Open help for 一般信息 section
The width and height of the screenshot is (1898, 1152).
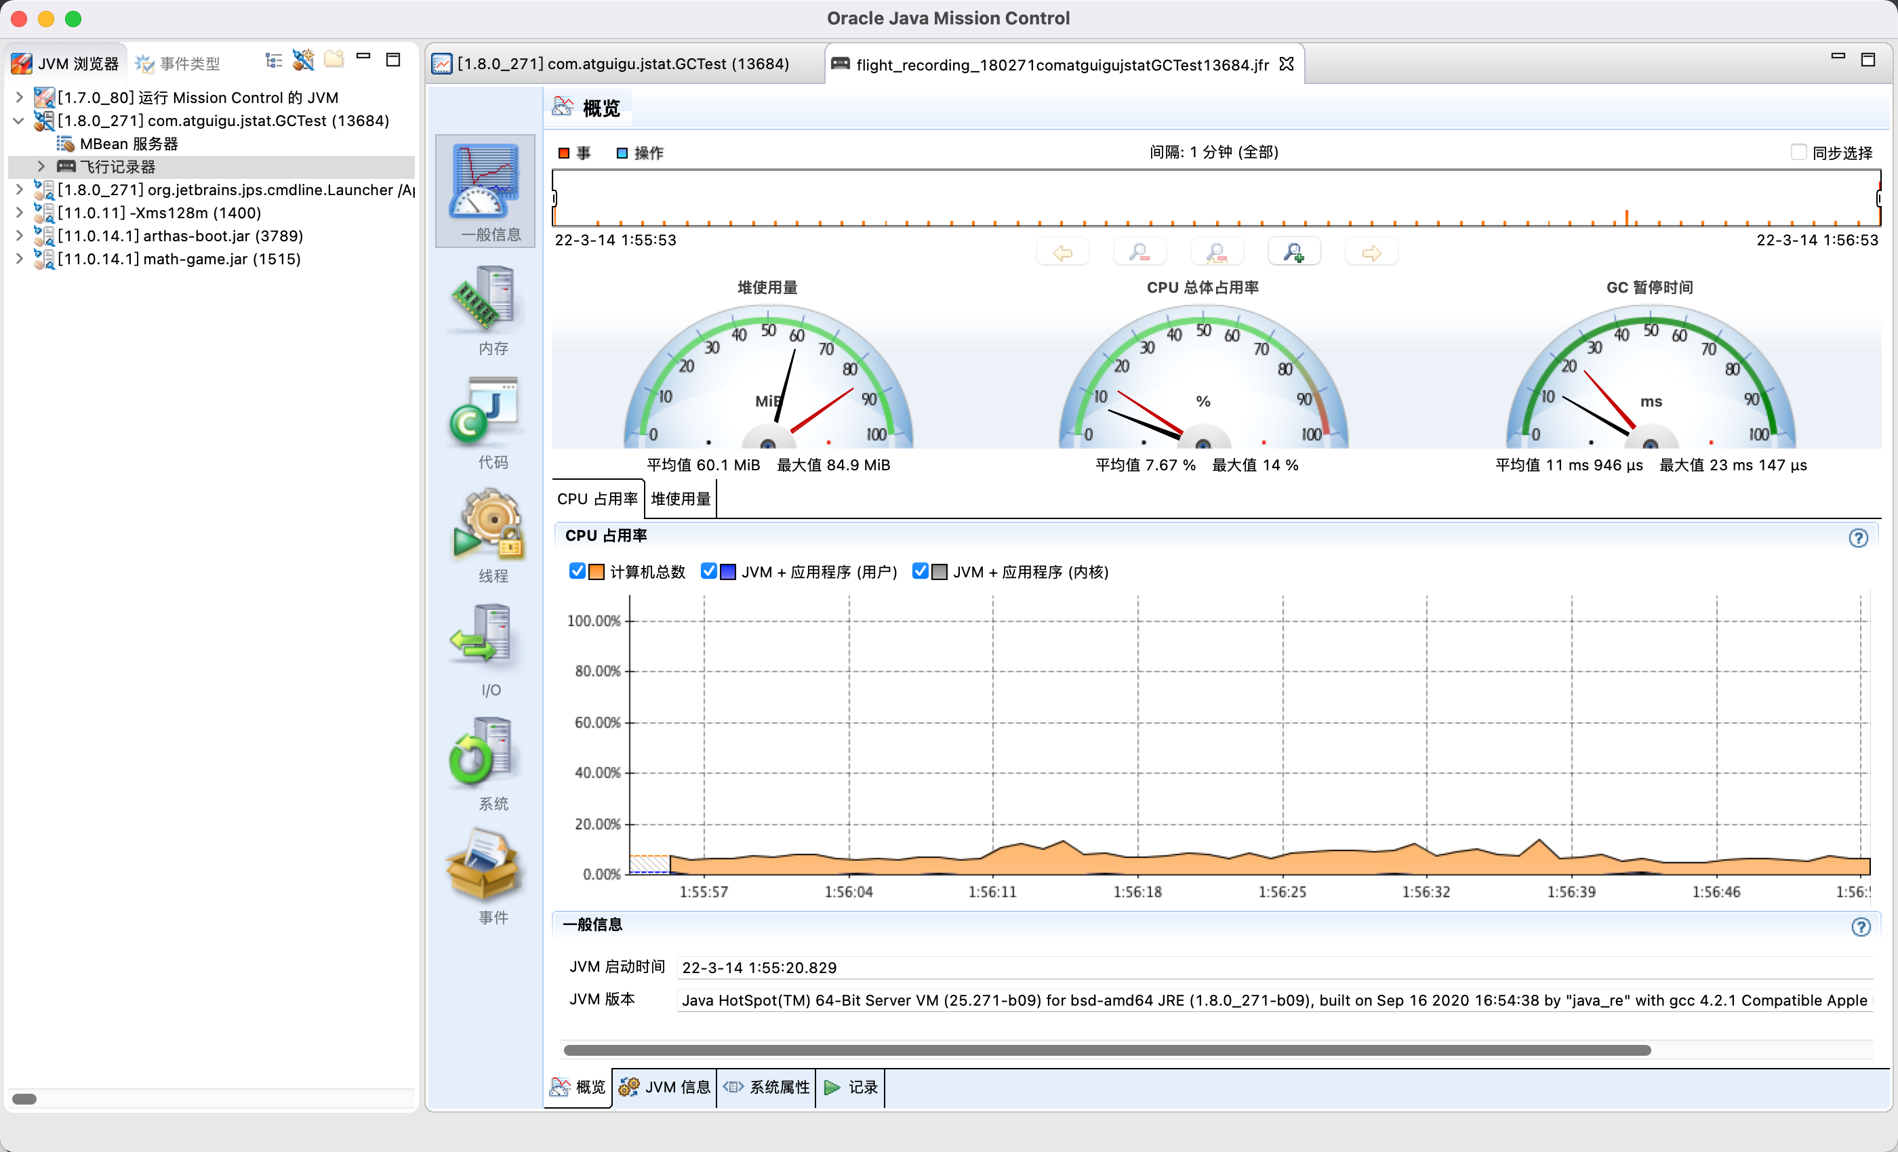(1861, 926)
